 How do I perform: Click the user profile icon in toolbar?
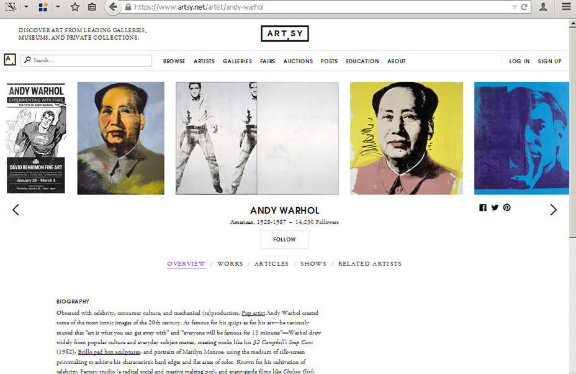pyautogui.click(x=543, y=7)
